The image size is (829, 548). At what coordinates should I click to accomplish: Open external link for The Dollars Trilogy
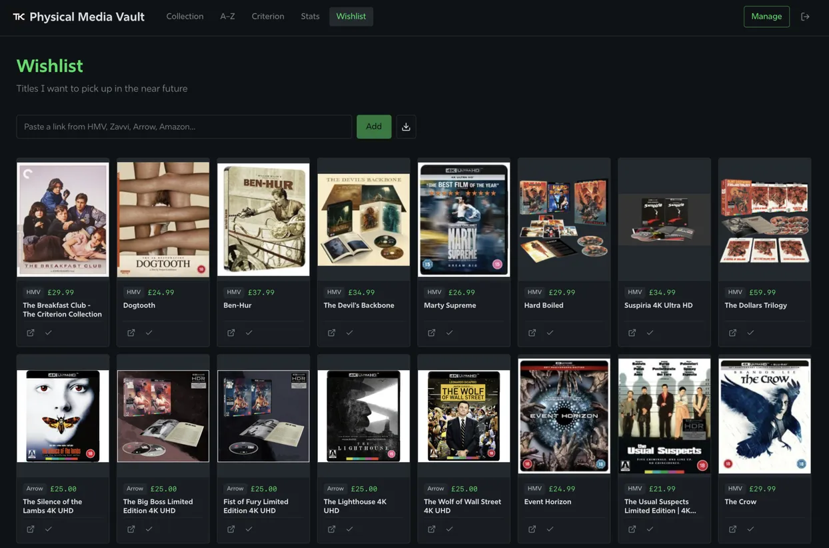[733, 333]
